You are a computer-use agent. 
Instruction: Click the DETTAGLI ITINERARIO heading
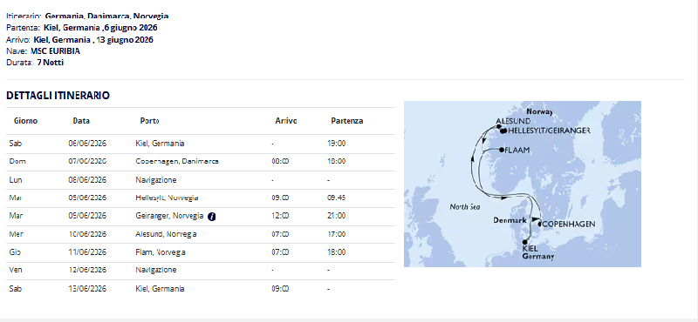(x=58, y=96)
